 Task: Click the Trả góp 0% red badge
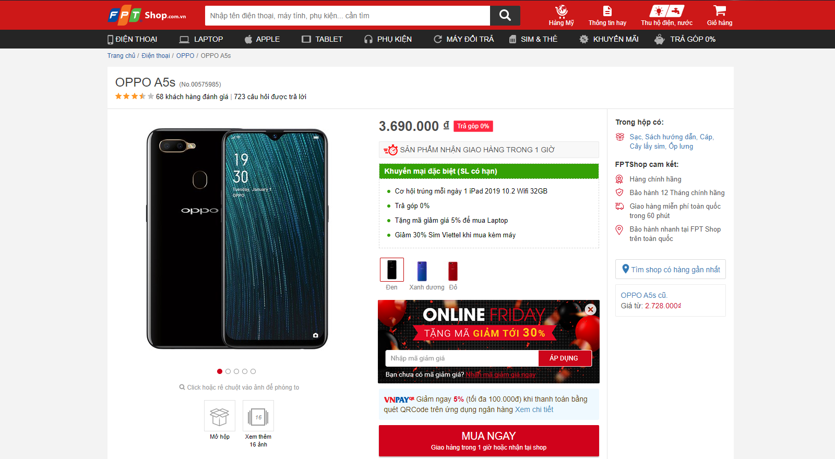tap(473, 126)
